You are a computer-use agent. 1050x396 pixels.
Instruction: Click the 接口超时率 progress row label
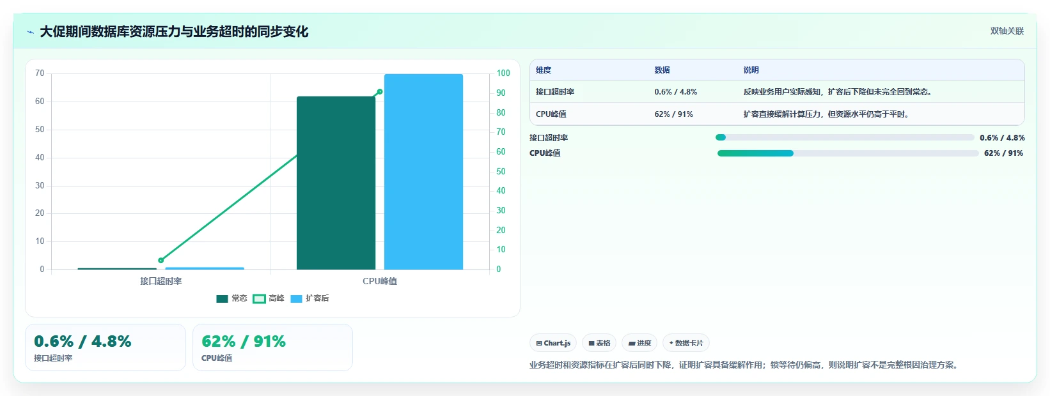click(x=549, y=138)
